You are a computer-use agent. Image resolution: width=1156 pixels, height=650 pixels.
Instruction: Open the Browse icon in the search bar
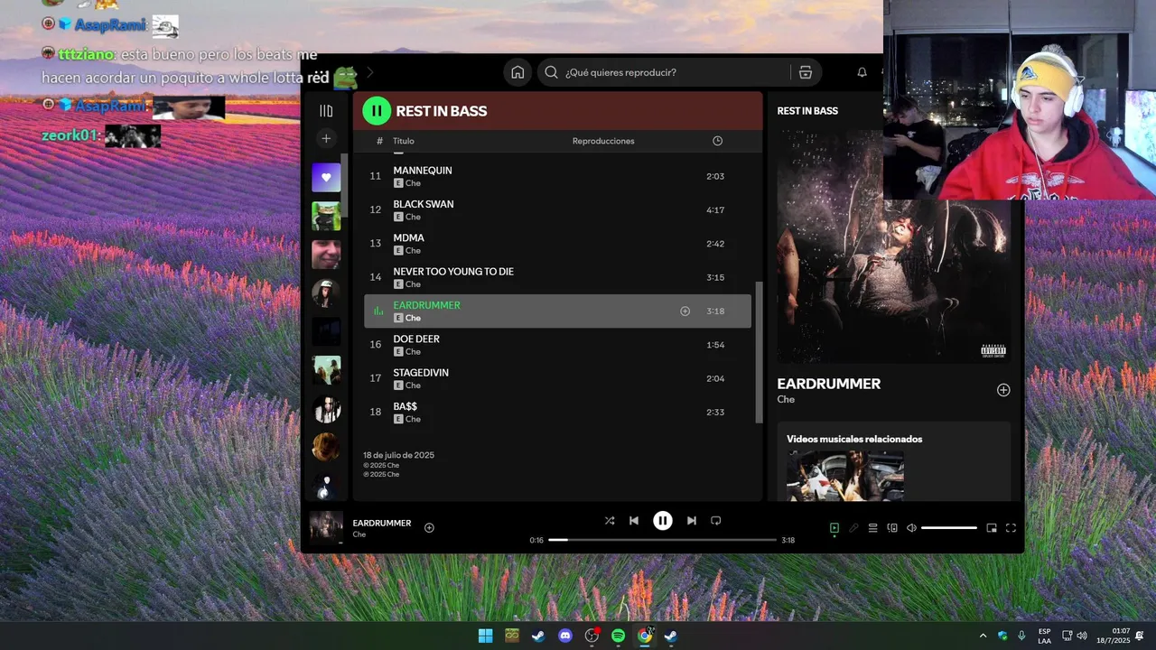click(x=806, y=72)
